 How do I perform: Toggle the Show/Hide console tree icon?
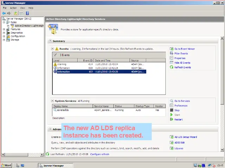coord(21,13)
